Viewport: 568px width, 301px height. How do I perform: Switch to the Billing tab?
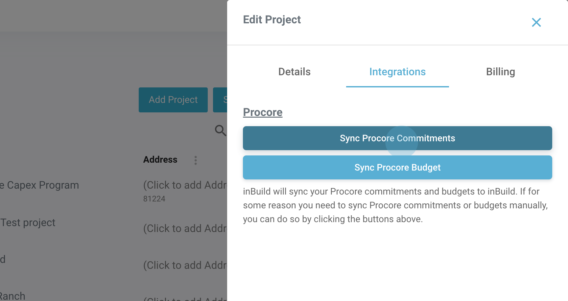(x=500, y=72)
